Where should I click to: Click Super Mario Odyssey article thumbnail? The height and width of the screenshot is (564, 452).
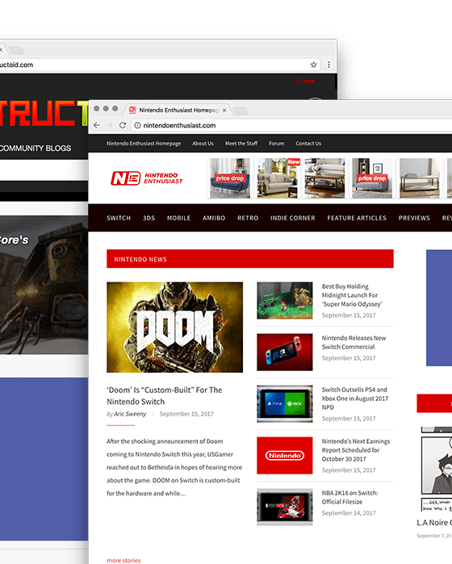pyautogui.click(x=285, y=300)
